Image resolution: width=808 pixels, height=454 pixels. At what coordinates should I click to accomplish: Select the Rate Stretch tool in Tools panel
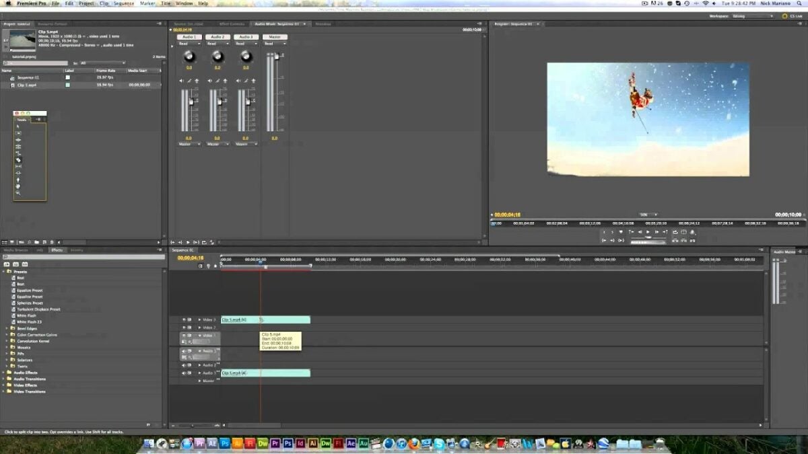tap(18, 153)
